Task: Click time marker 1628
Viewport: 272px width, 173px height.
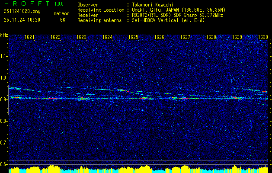Action: (x=211, y=37)
